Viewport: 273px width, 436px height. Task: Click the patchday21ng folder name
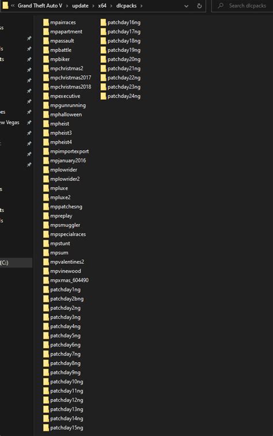[x=124, y=68]
